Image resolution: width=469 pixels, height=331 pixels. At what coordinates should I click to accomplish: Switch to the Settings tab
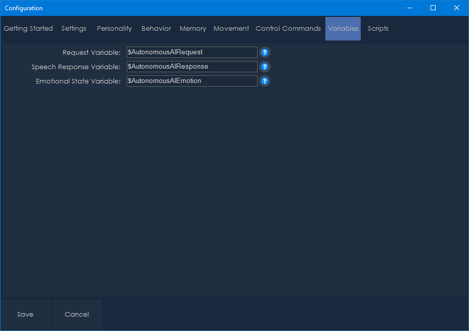74,29
